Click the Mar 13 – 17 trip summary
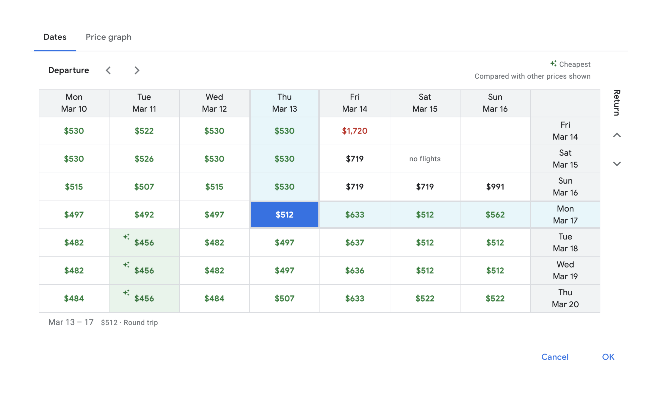655x394 pixels. 71,322
